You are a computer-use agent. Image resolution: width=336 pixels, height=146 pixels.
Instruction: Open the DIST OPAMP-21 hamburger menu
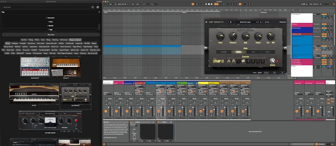[x=207, y=22]
